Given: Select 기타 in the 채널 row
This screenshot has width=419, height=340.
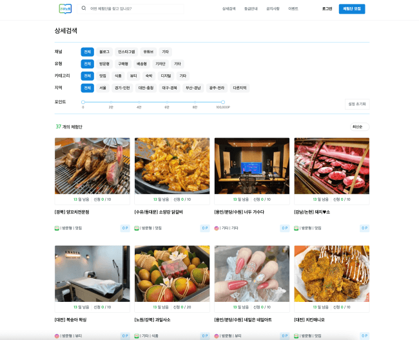Looking at the screenshot, I should [x=166, y=52].
